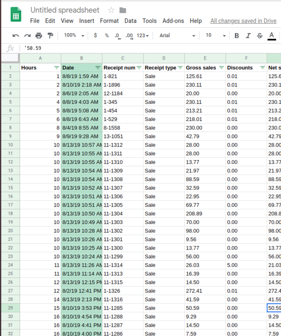The height and width of the screenshot is (336, 281).
Task: Format as currency with dollar icon
Action: click(95, 35)
